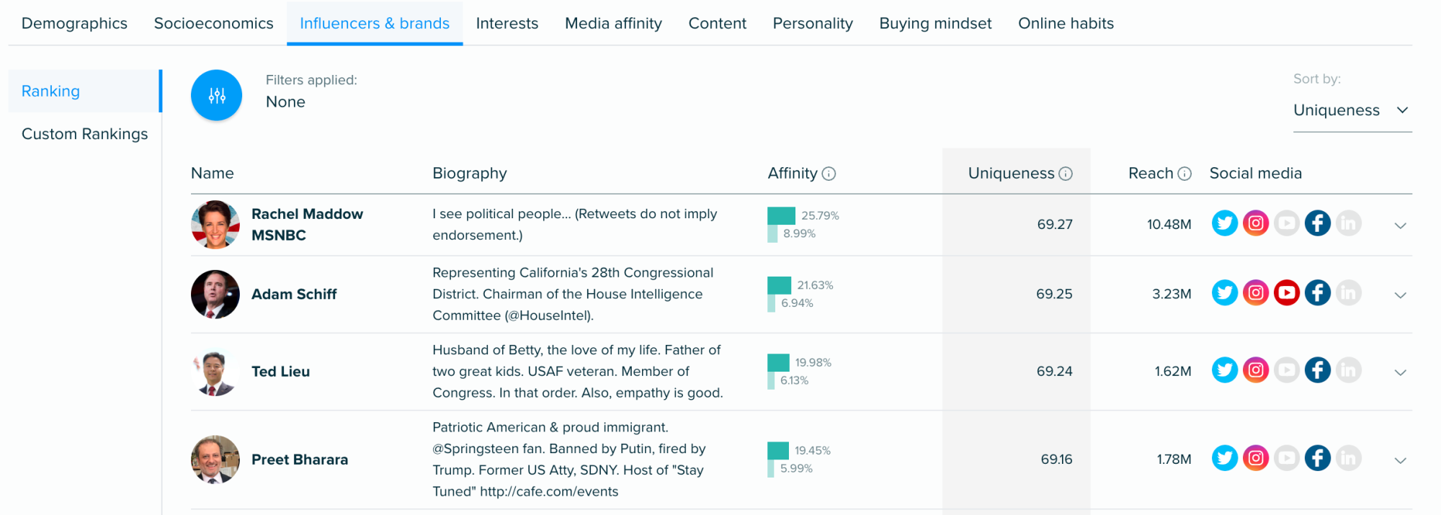Click Rachel Maddow's affinity bar
The image size is (1441, 515).
point(781,216)
